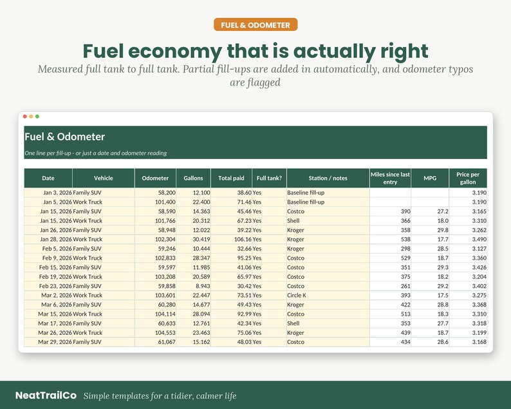
Task: Select the Full tank? column header
Action: [269, 178]
